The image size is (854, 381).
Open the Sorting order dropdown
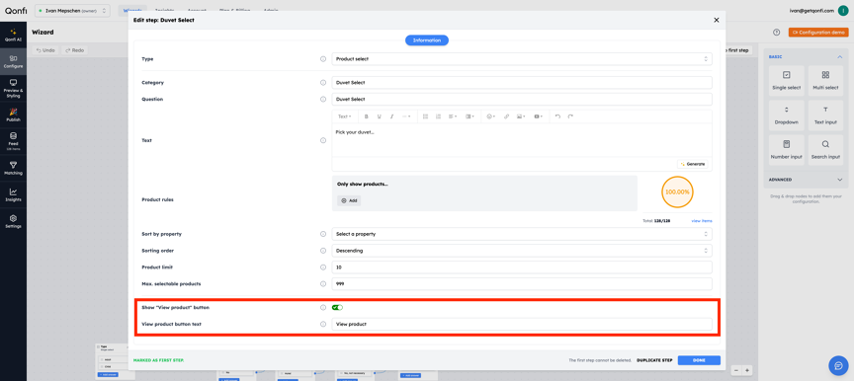522,251
